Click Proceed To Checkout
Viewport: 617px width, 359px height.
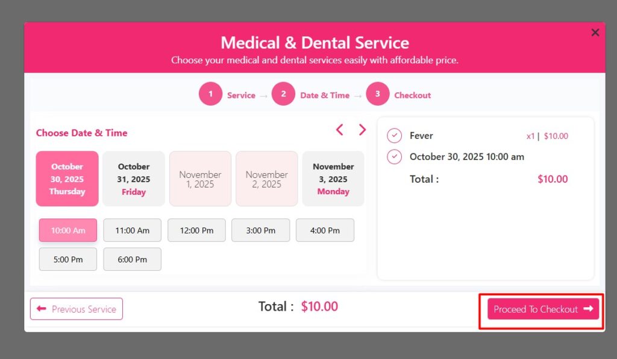coord(541,309)
